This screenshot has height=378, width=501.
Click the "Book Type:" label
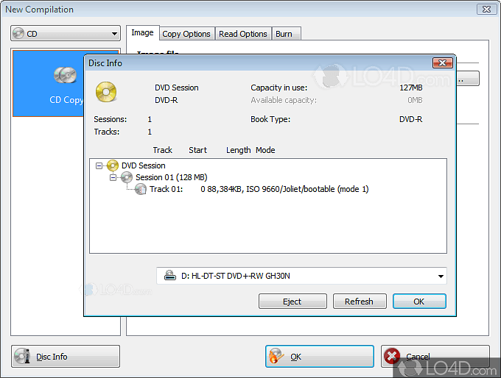pyautogui.click(x=270, y=119)
